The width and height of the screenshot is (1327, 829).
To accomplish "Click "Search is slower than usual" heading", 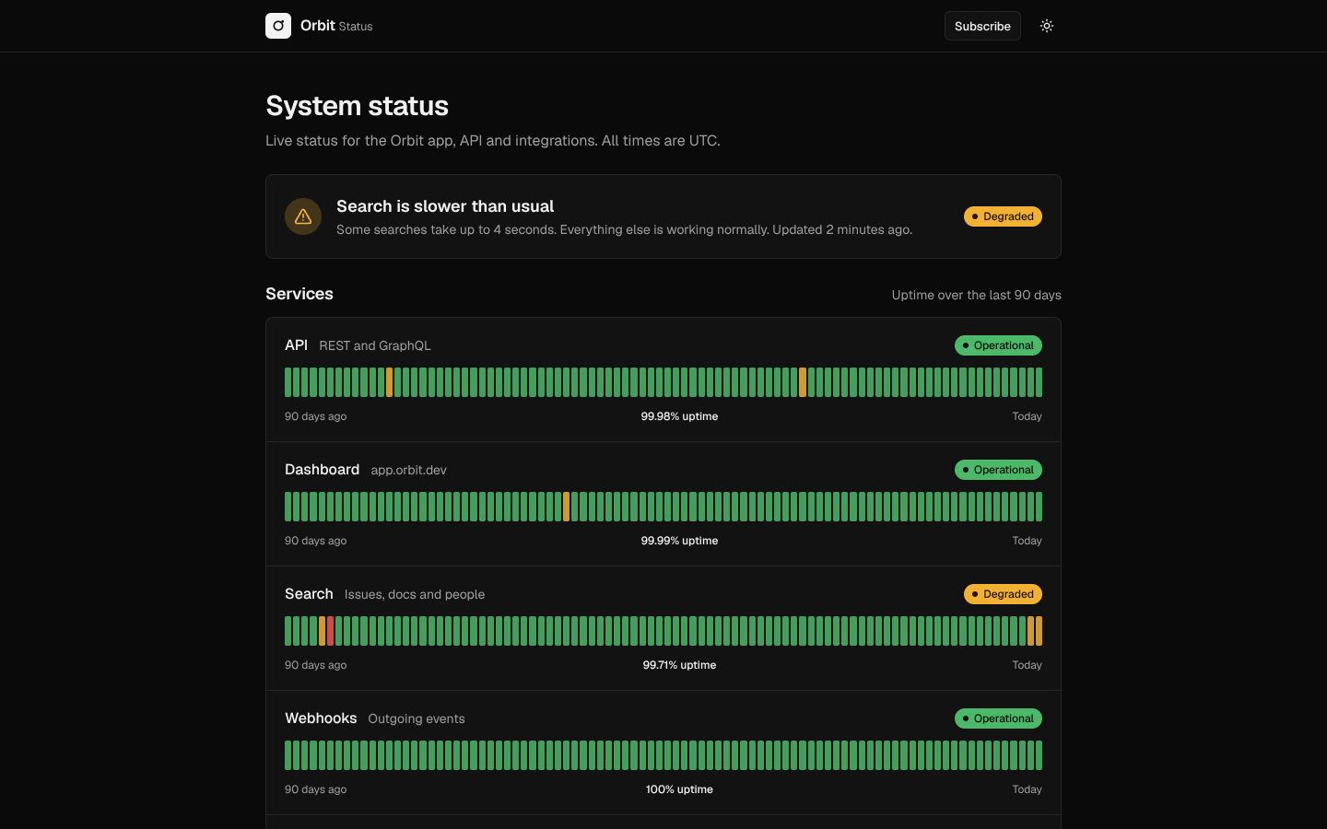I will [445, 206].
